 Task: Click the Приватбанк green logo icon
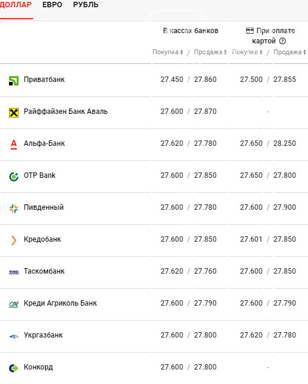[x=14, y=81]
